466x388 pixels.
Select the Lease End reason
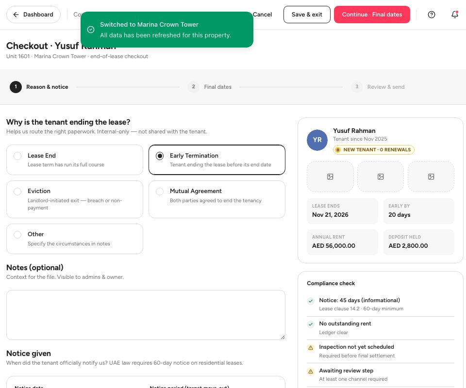[75, 160]
